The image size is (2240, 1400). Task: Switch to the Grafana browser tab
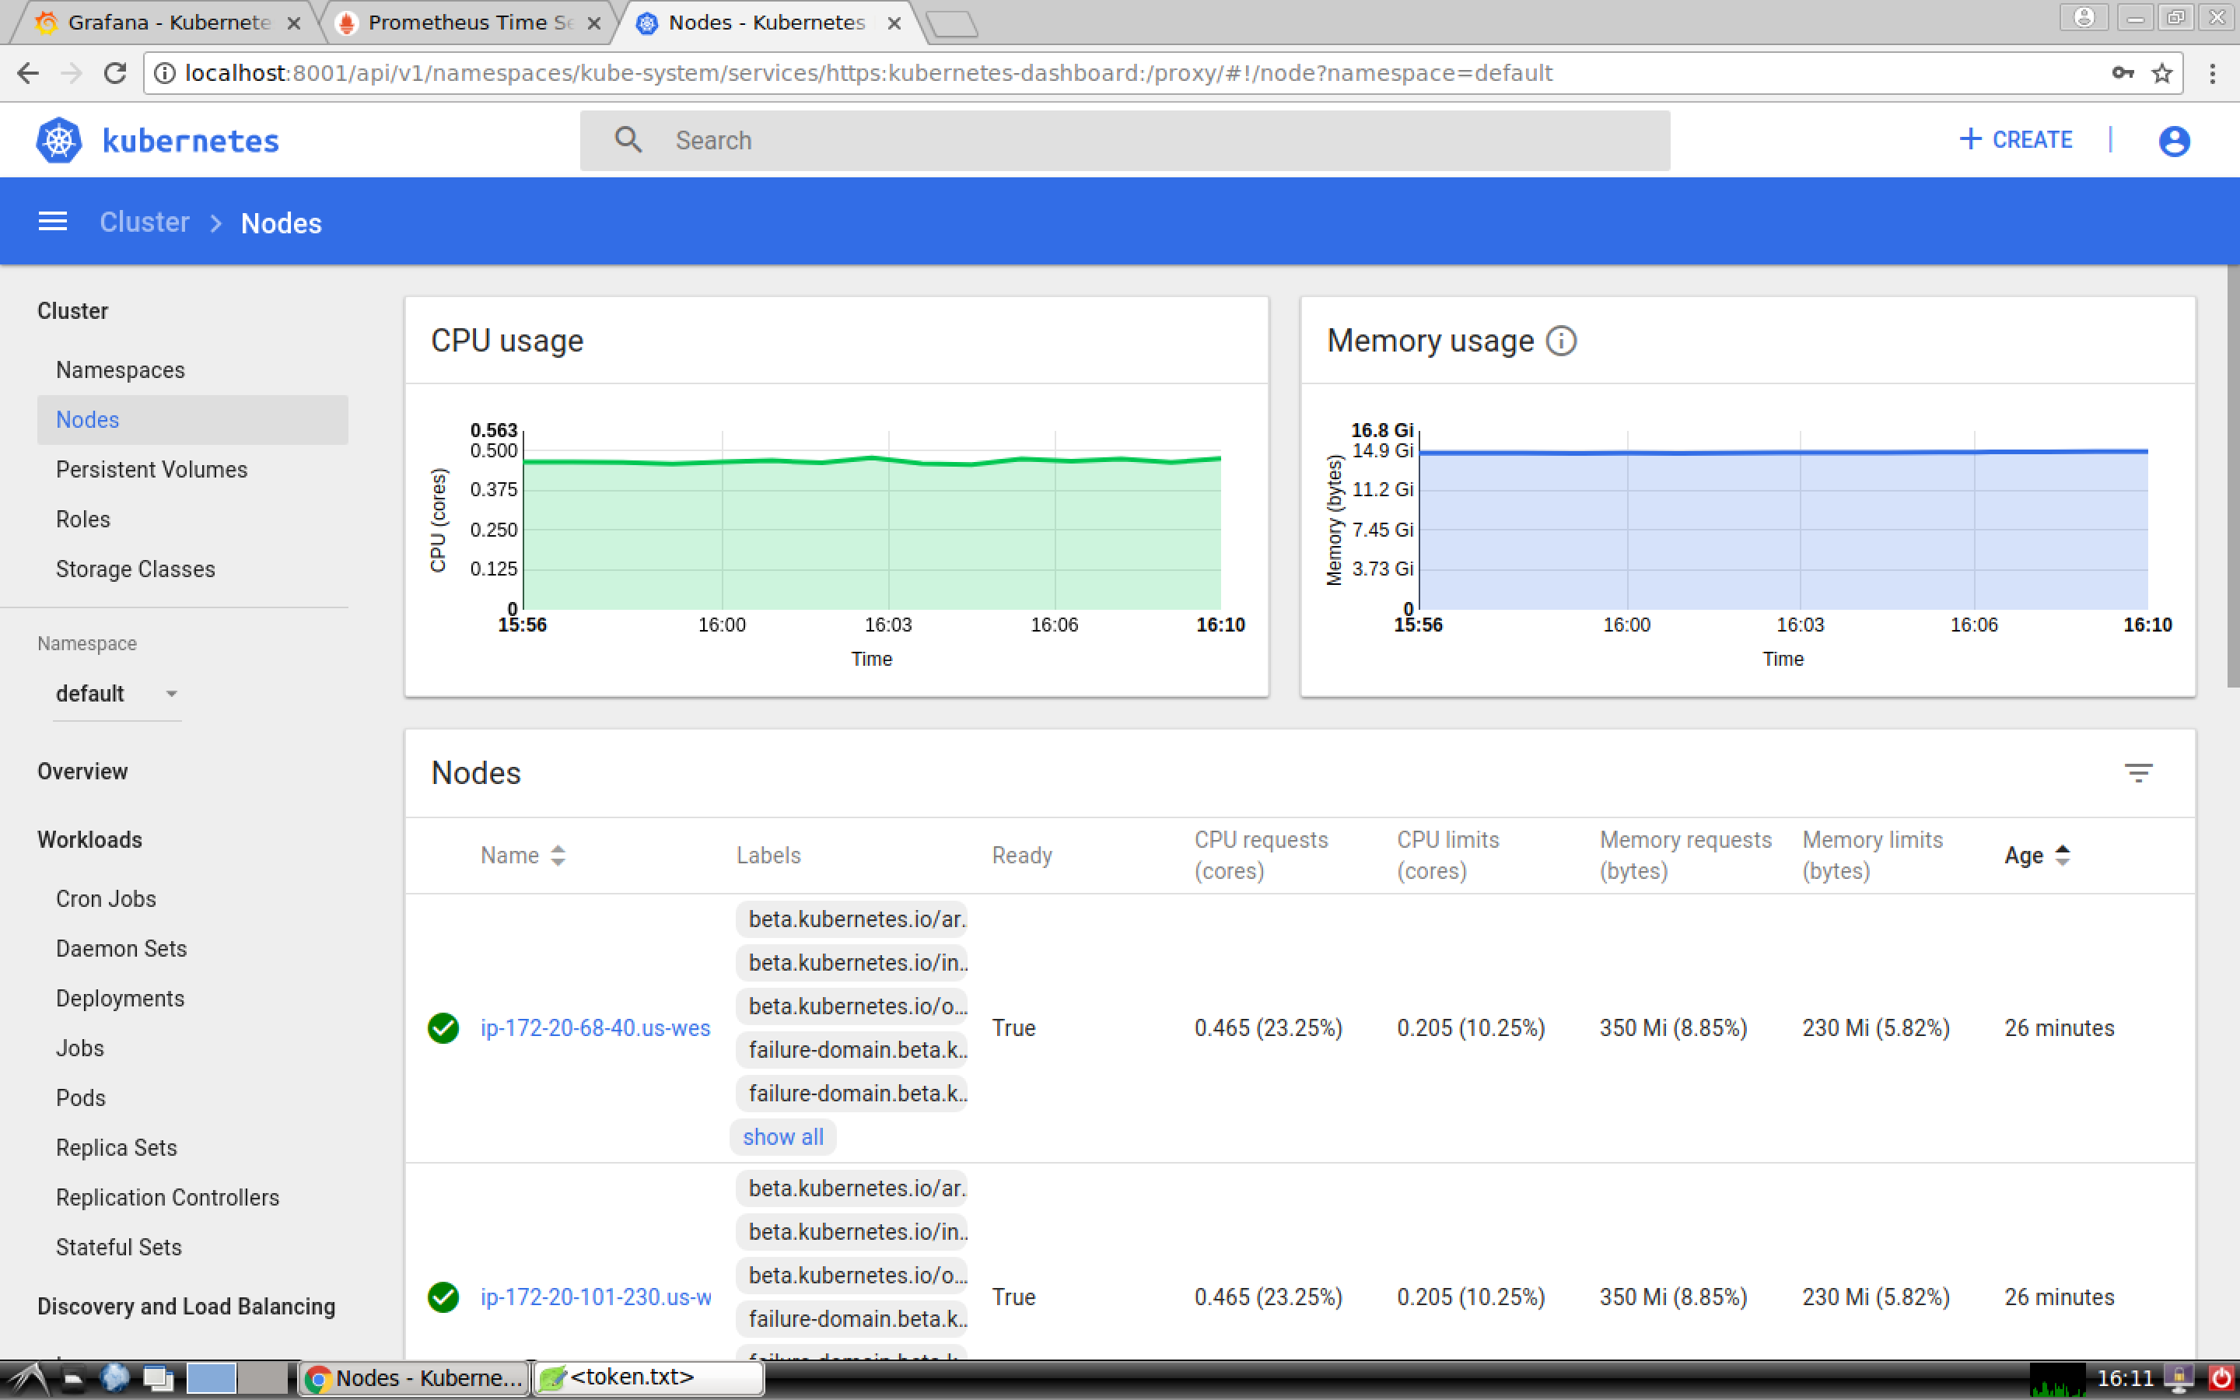point(169,23)
